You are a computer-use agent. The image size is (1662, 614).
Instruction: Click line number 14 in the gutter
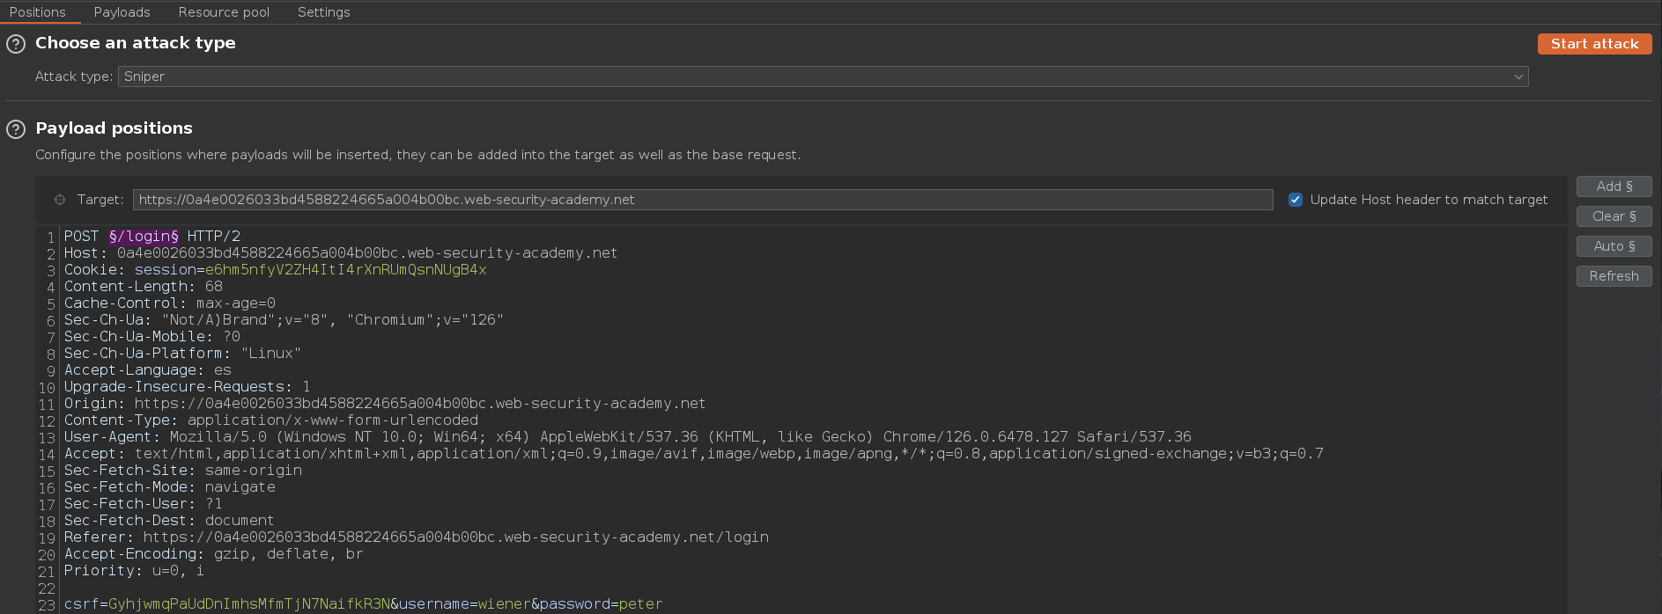[47, 455]
